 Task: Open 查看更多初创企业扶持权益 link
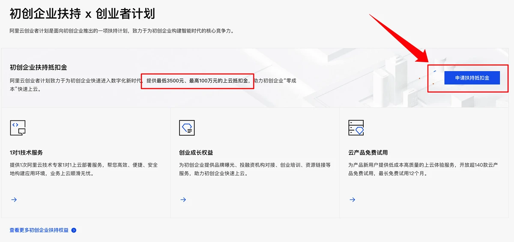pos(39,230)
